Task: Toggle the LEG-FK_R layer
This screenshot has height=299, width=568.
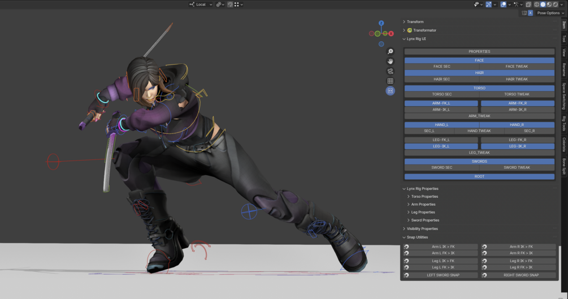Action: click(518, 140)
